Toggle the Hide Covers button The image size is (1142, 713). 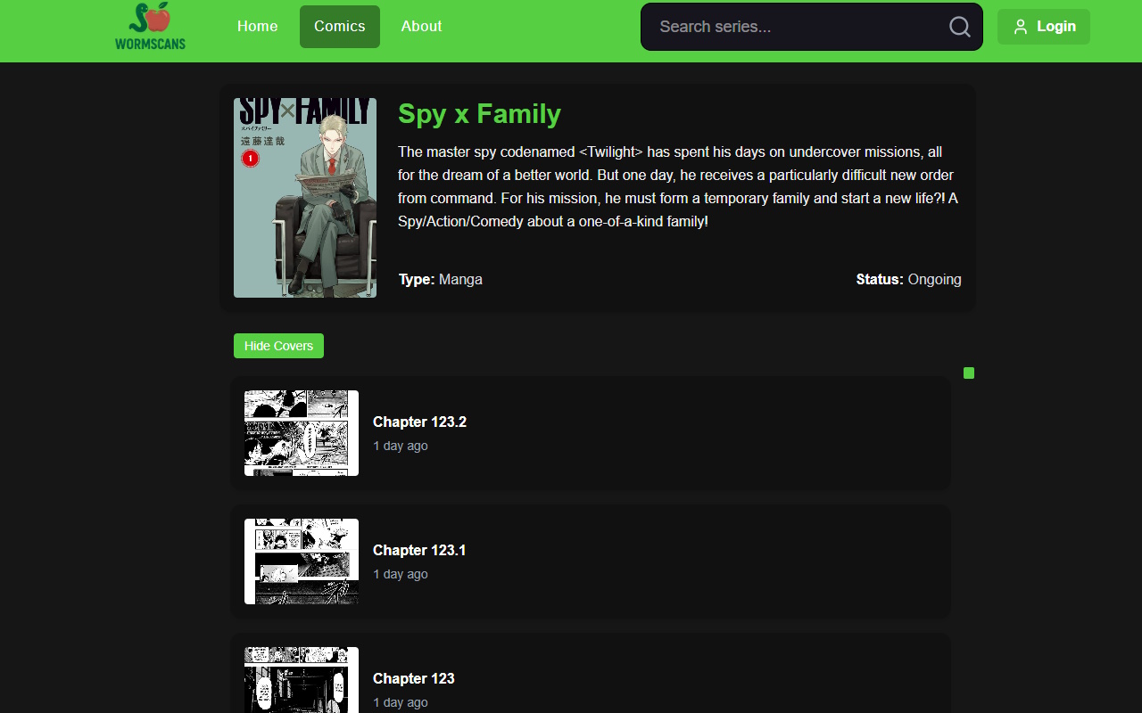click(x=278, y=346)
